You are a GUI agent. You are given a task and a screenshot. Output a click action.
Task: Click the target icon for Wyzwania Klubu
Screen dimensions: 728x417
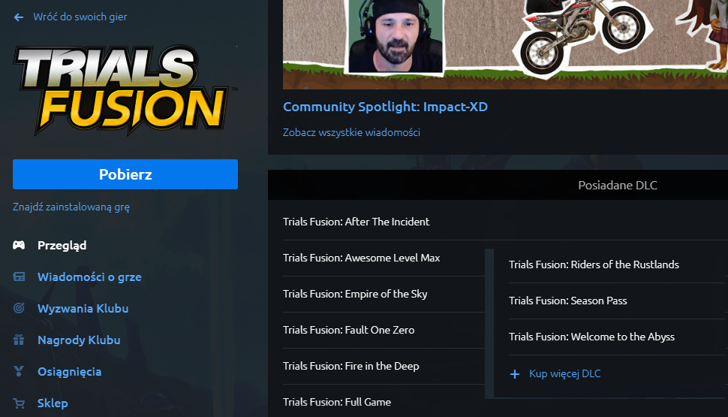coord(19,308)
